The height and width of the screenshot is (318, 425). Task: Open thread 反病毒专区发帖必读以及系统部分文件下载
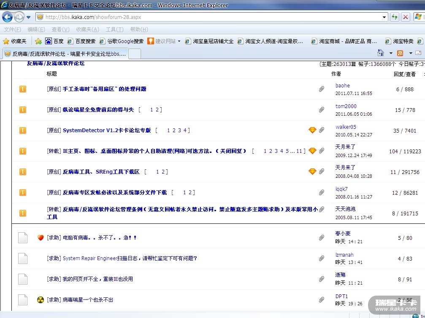coord(115,193)
